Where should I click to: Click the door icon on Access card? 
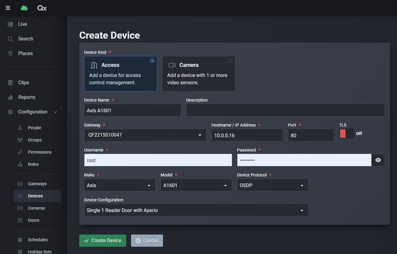94,65
